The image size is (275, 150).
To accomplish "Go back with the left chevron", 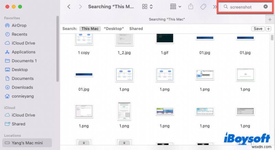I will tap(69, 6).
